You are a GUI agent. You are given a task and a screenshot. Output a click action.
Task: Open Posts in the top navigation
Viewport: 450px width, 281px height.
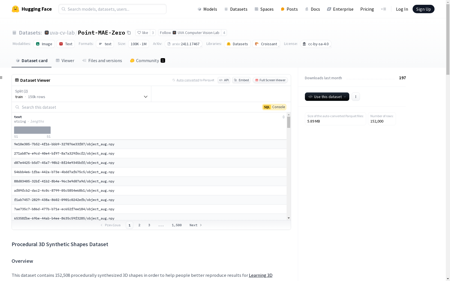289,9
